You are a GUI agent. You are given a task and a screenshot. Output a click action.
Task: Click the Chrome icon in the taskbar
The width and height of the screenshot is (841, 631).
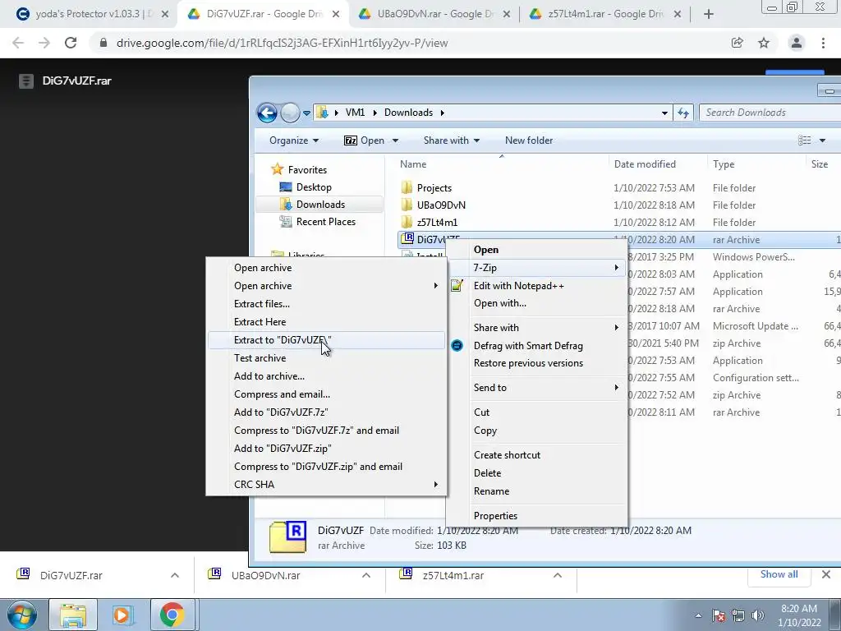tap(172, 615)
